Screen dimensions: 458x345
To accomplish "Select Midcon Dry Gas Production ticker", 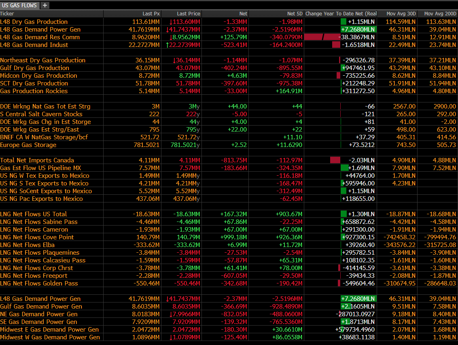I will pos(38,75).
